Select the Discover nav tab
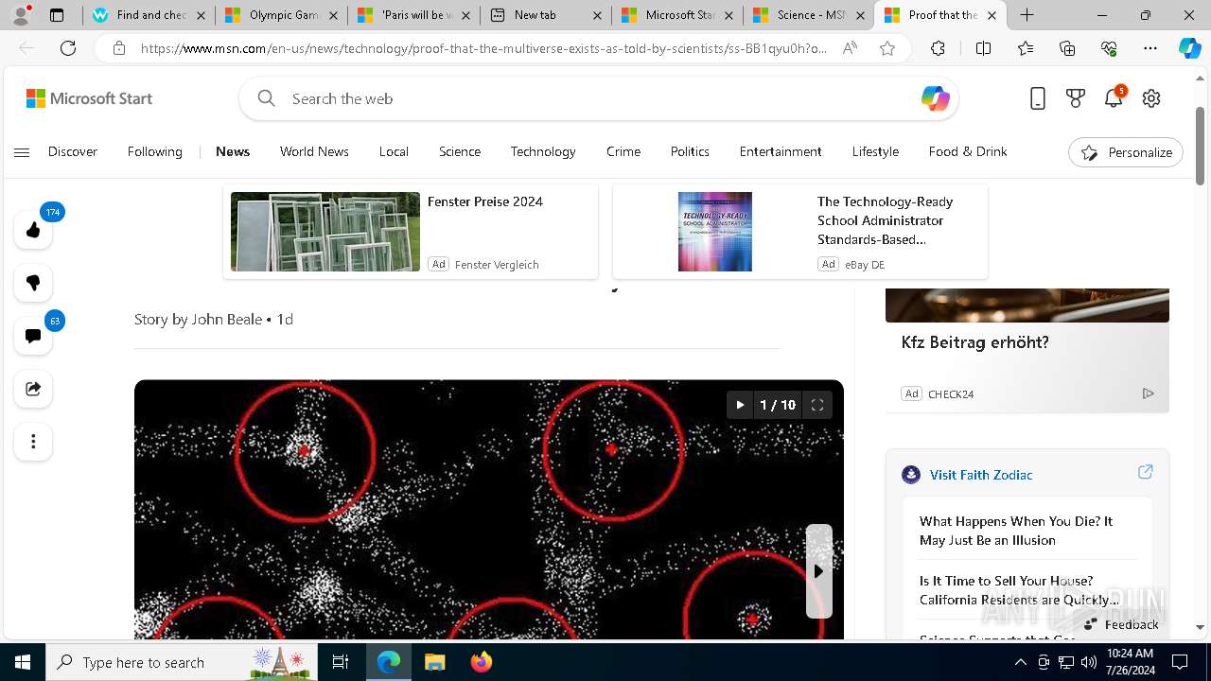 click(x=73, y=151)
